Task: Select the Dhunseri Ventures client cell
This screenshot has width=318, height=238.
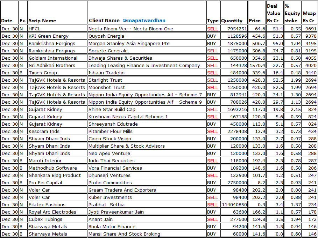Action: tap(147, 175)
